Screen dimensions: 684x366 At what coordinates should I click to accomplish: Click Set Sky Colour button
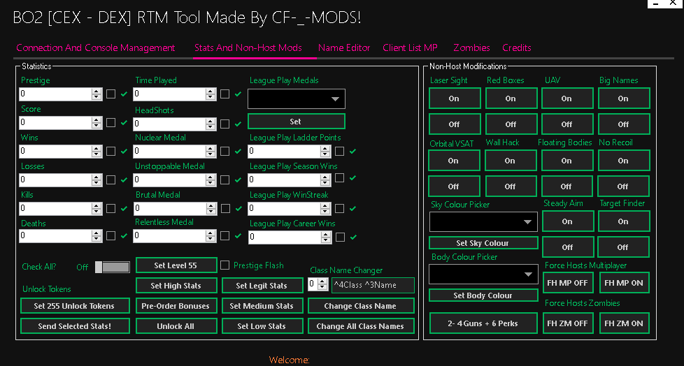point(483,242)
